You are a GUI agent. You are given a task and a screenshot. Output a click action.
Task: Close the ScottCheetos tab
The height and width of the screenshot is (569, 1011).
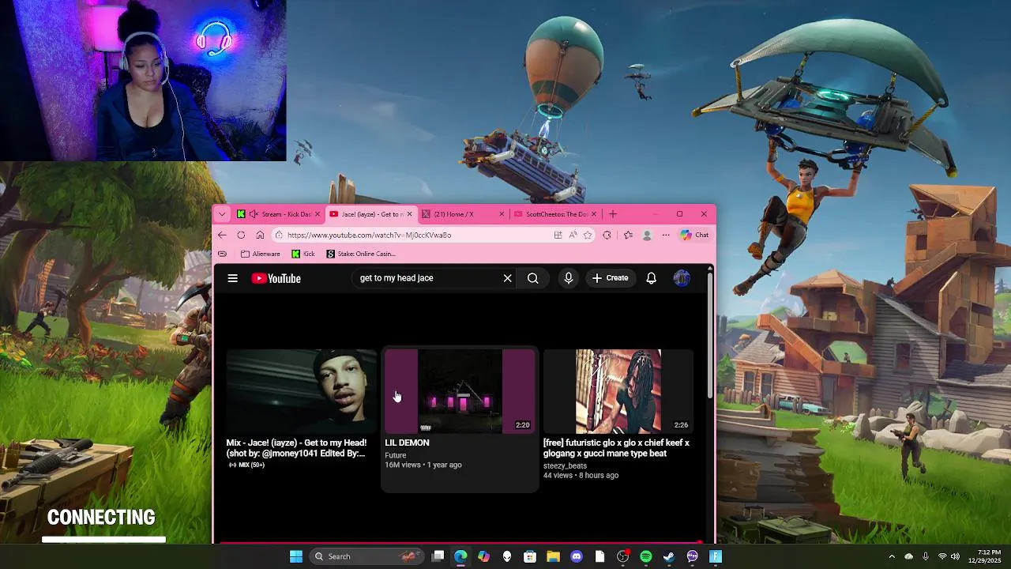click(x=594, y=214)
